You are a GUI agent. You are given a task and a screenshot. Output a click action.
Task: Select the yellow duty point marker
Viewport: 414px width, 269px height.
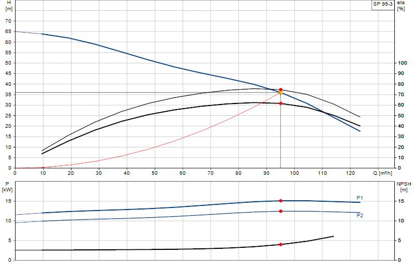pos(280,93)
